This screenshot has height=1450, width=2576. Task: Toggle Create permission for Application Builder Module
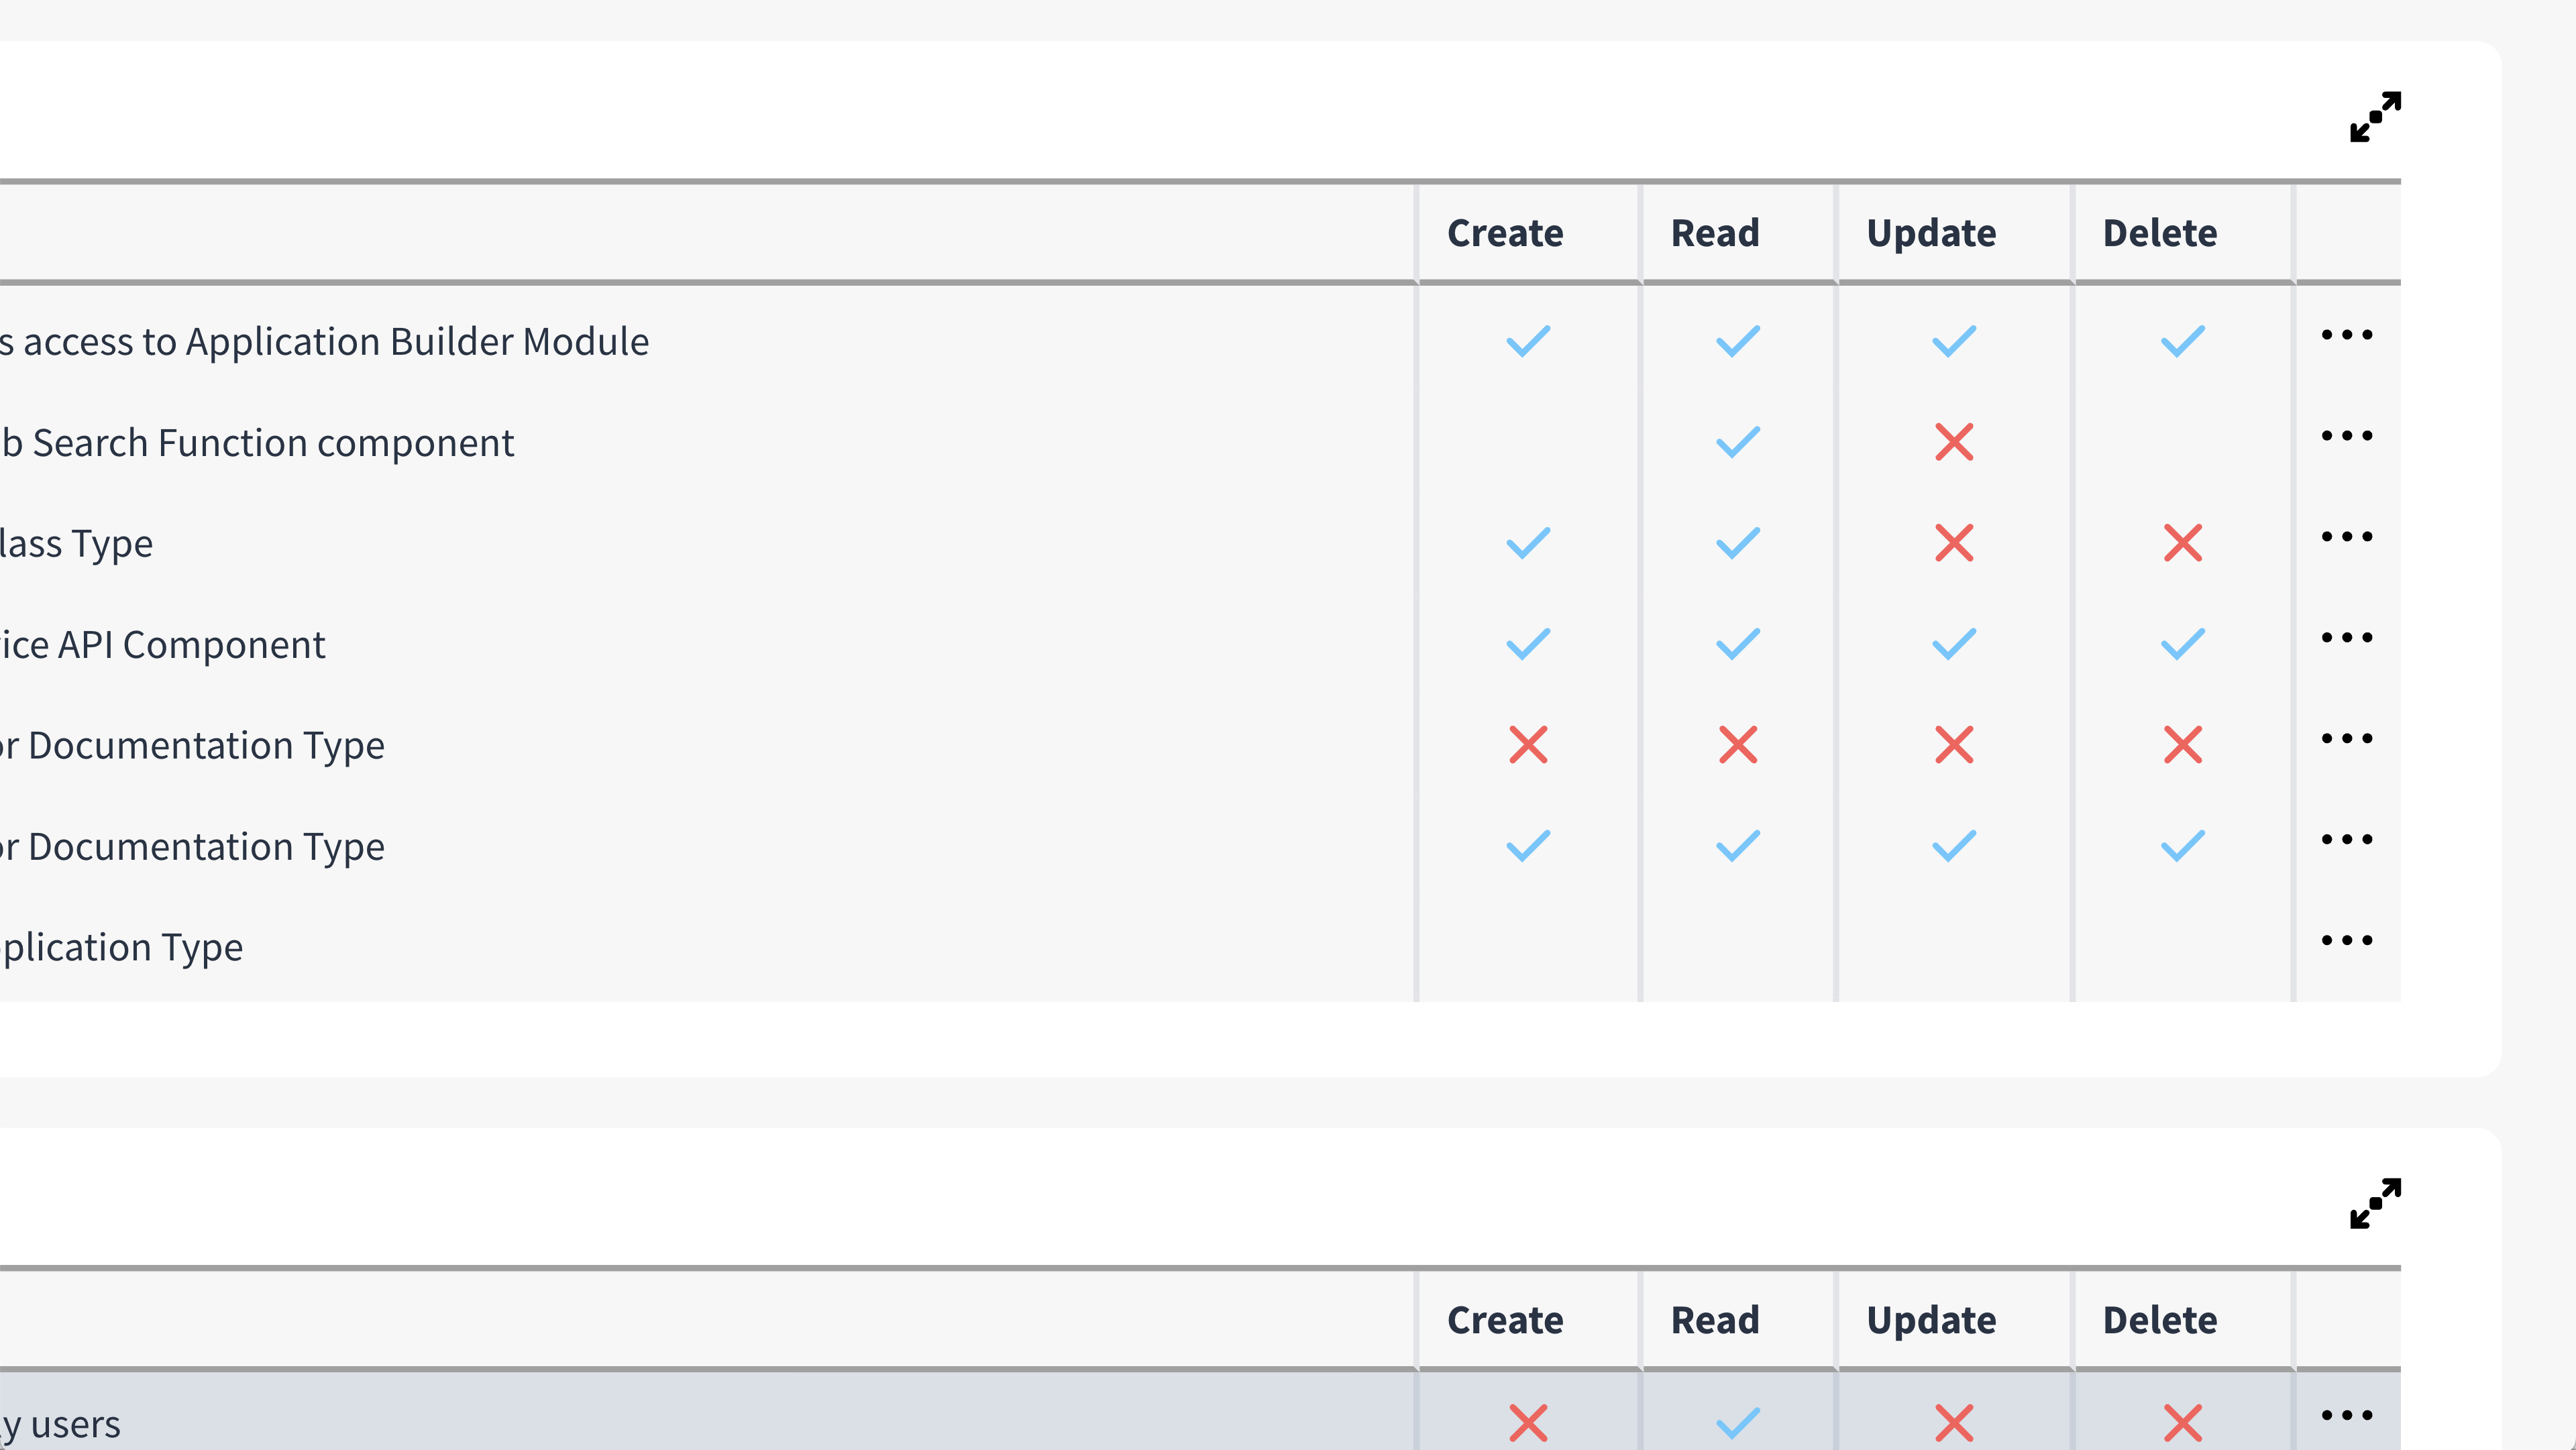(x=1528, y=342)
